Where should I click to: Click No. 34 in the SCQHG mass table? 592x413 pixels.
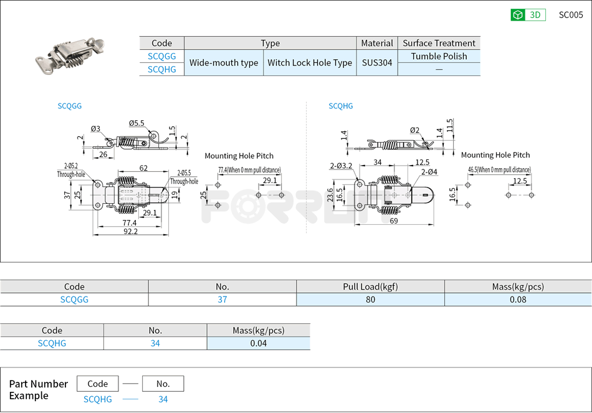(155, 343)
